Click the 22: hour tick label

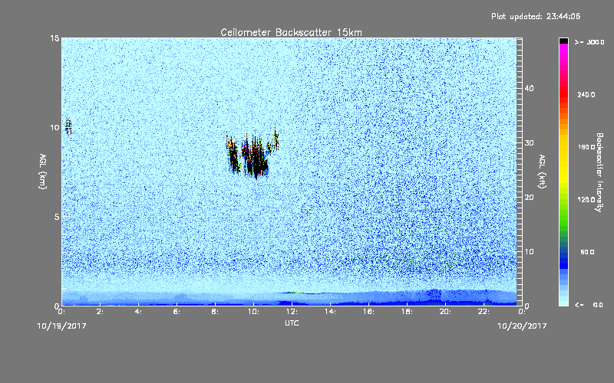click(484, 312)
